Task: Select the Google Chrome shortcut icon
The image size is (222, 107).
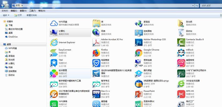Action: tap(139, 53)
